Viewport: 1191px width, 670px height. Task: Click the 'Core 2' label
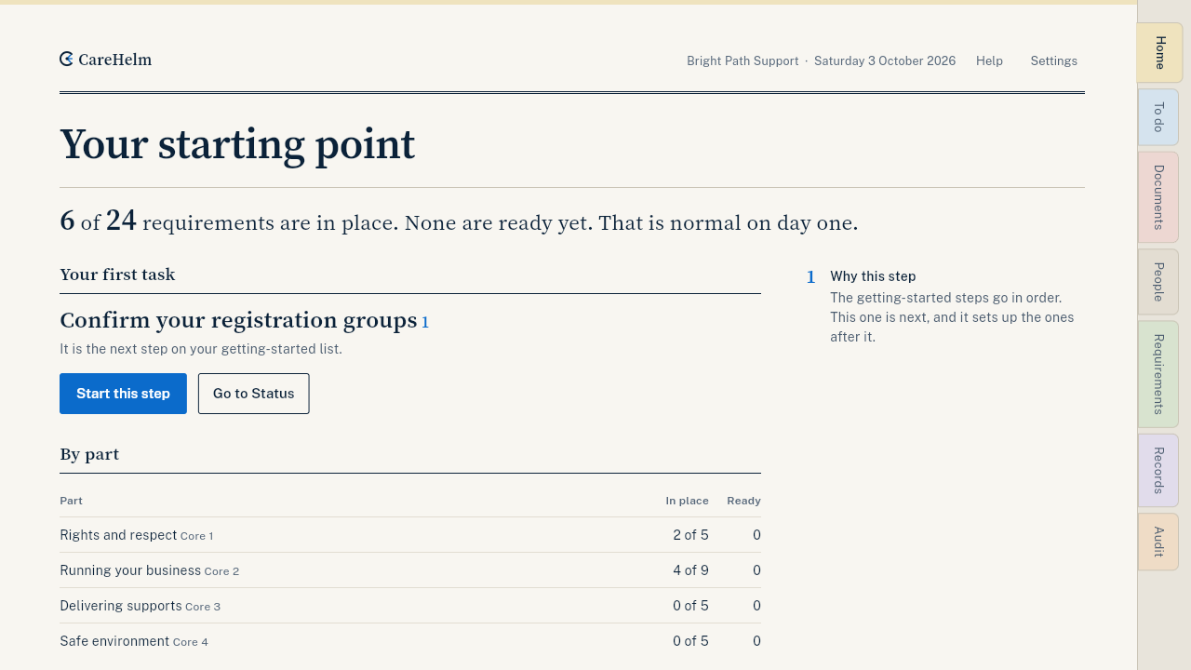(221, 571)
